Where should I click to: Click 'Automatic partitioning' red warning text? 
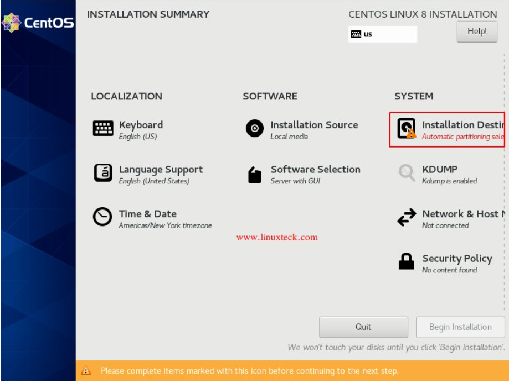[463, 137]
